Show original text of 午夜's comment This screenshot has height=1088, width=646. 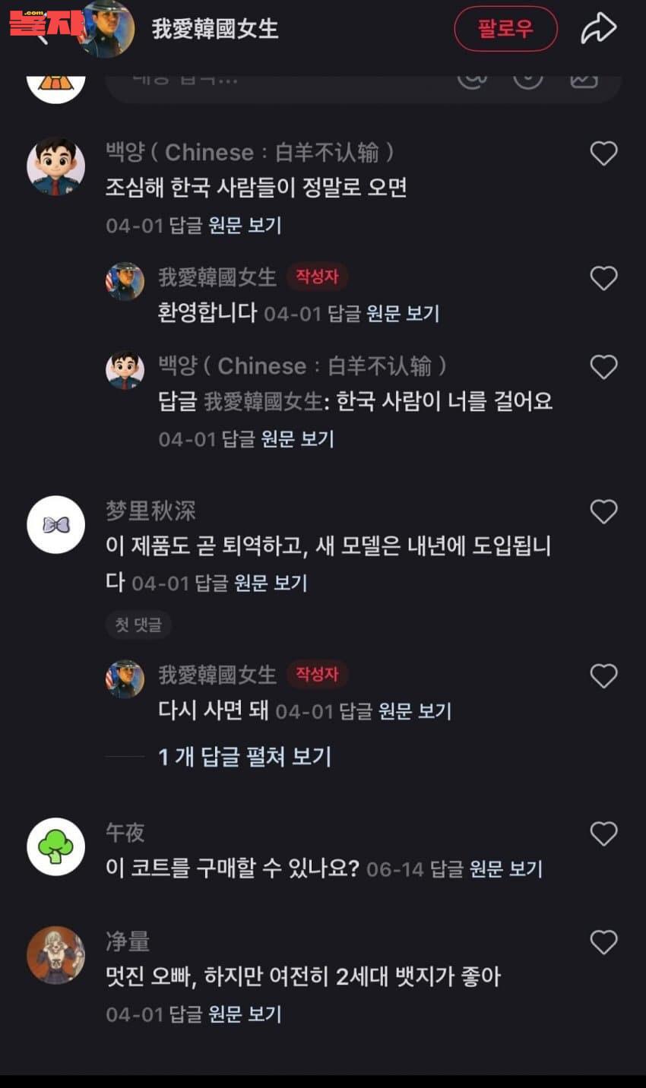click(x=506, y=869)
